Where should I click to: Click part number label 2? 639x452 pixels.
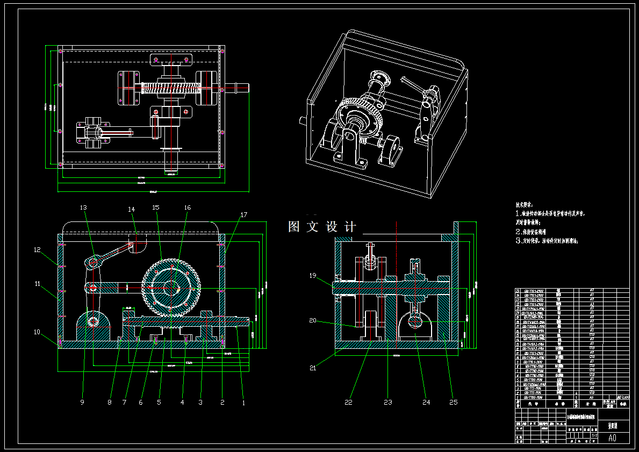coord(222,402)
